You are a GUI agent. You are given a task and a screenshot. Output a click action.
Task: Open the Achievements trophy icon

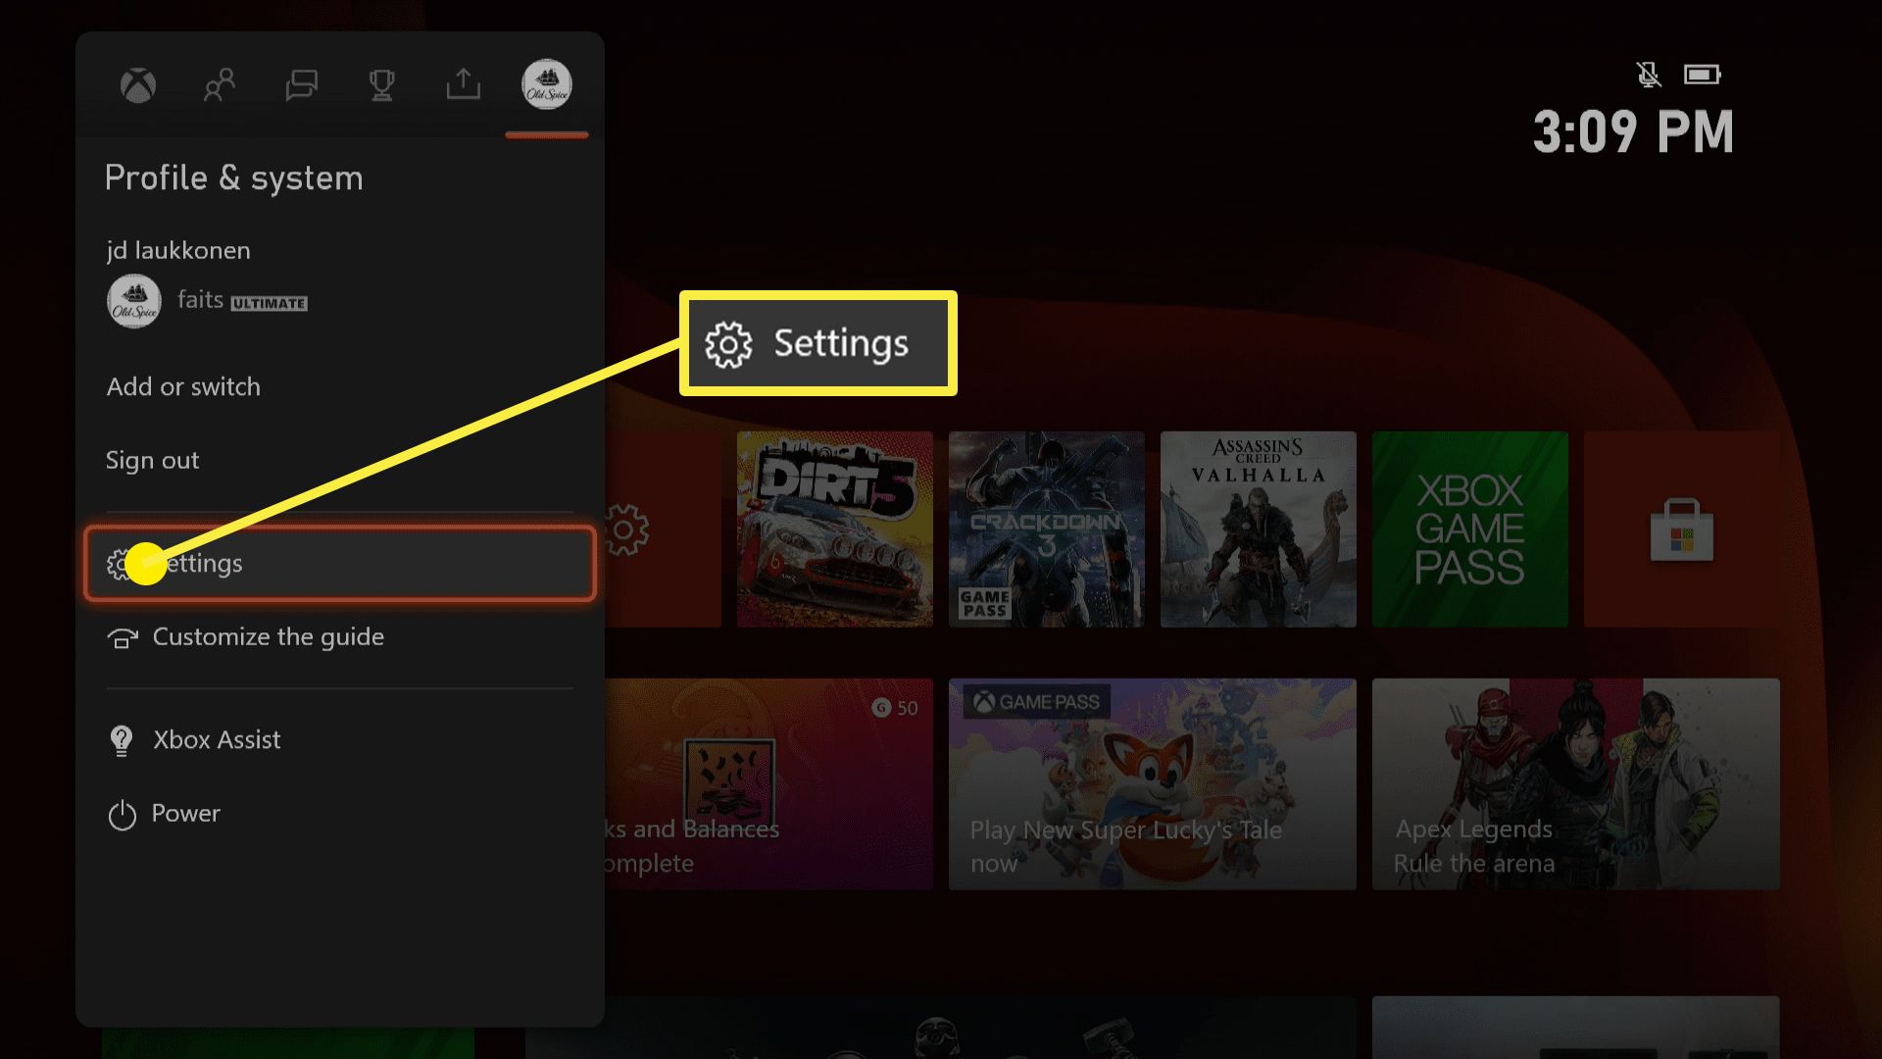pyautogui.click(x=381, y=82)
